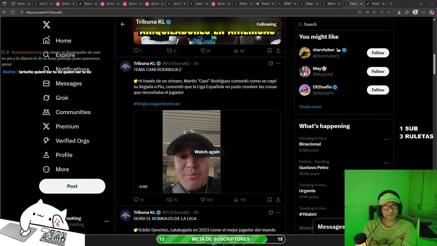Open Communities page

click(66, 112)
